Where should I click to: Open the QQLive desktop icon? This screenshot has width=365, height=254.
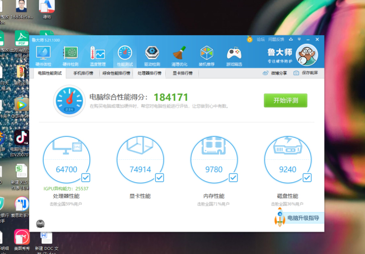tap(21, 108)
